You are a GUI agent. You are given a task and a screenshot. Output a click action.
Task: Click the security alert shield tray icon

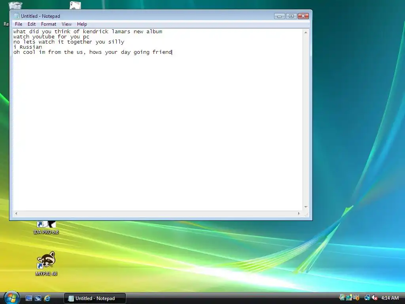tap(356, 298)
